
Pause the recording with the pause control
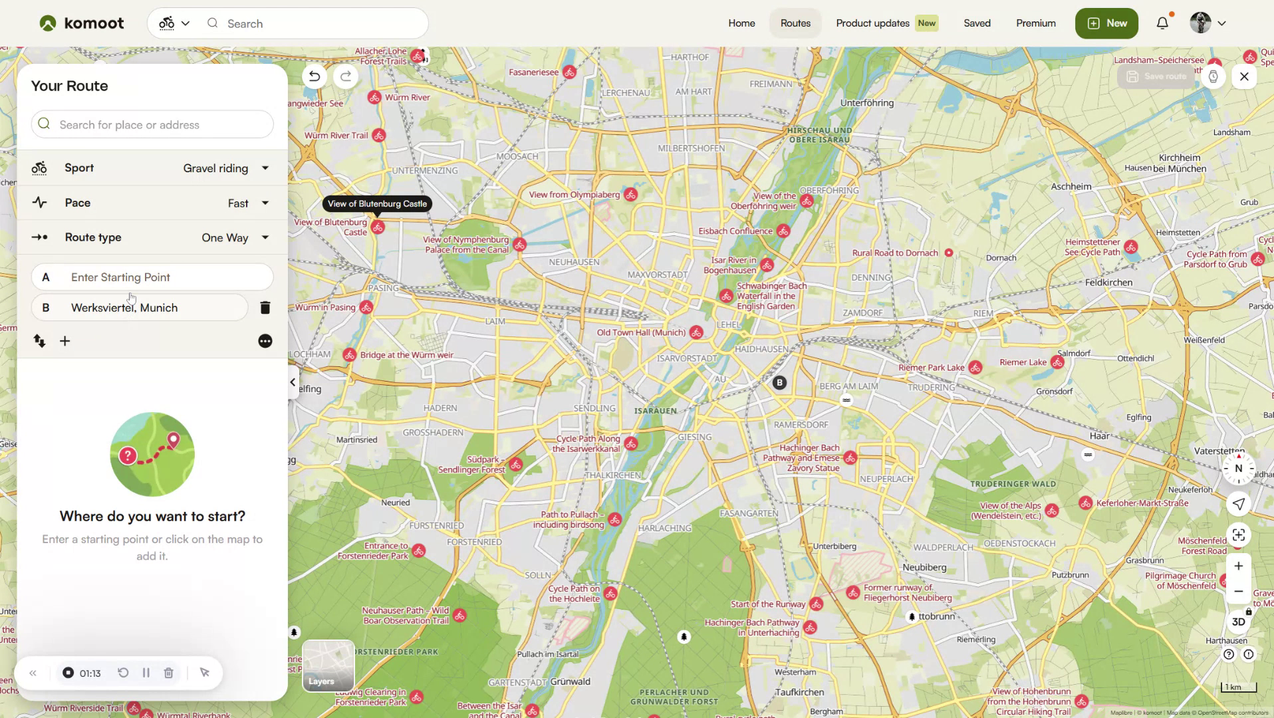[x=146, y=673]
